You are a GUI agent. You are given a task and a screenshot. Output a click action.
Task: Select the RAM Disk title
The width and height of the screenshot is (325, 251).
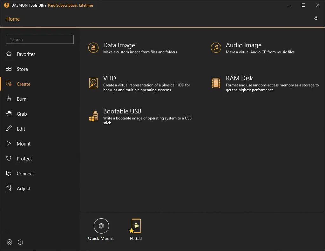[240, 78]
